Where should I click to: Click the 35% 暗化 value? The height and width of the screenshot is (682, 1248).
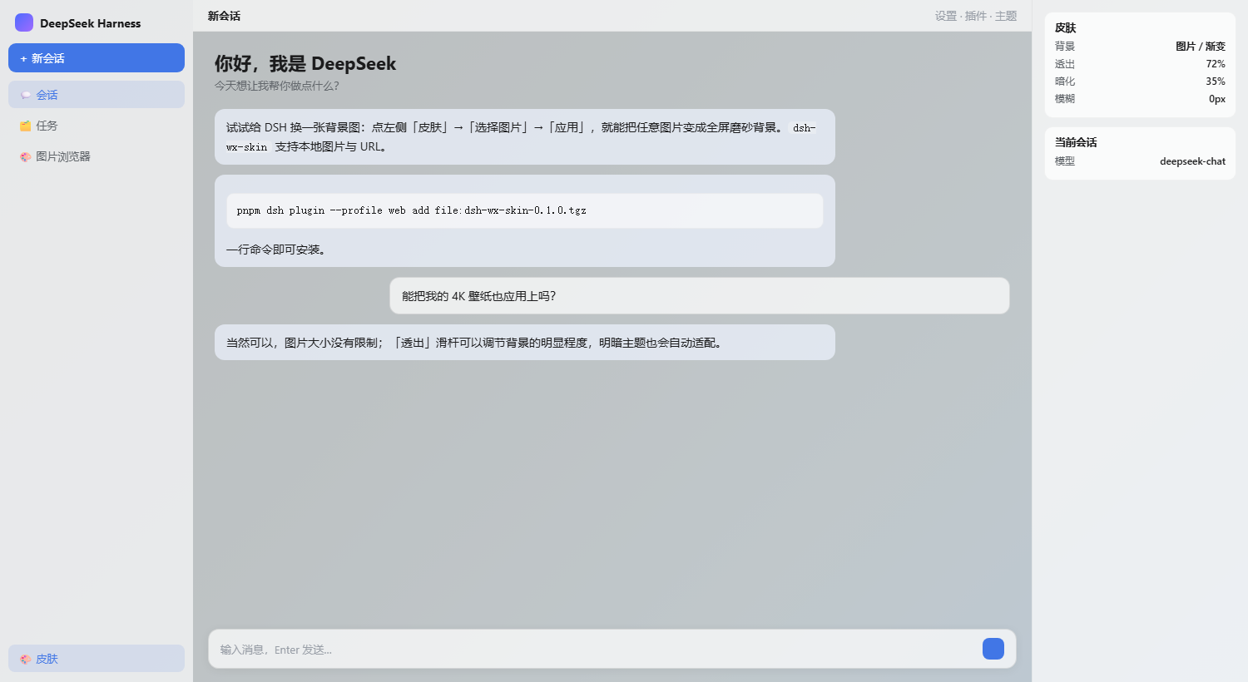point(1216,82)
